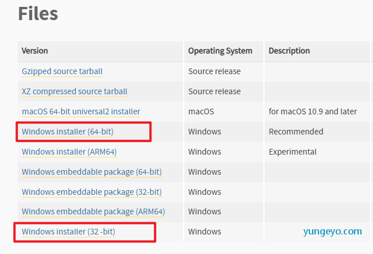The width and height of the screenshot is (373, 254).
Task: Select Source release in Gzipped tarball row
Action: click(215, 71)
